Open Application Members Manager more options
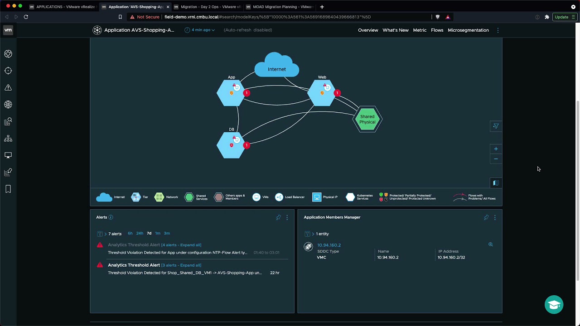 (x=495, y=217)
